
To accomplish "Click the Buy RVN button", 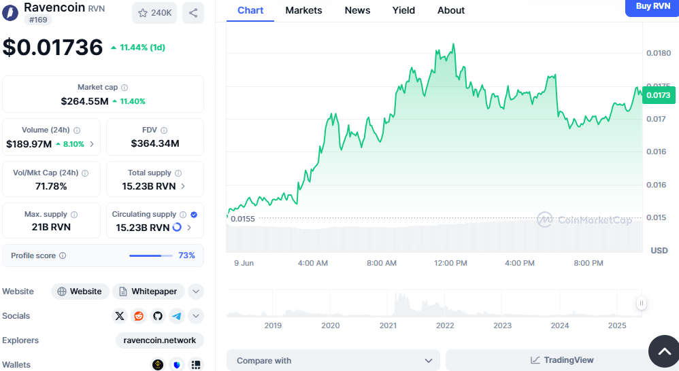I will pyautogui.click(x=652, y=7).
